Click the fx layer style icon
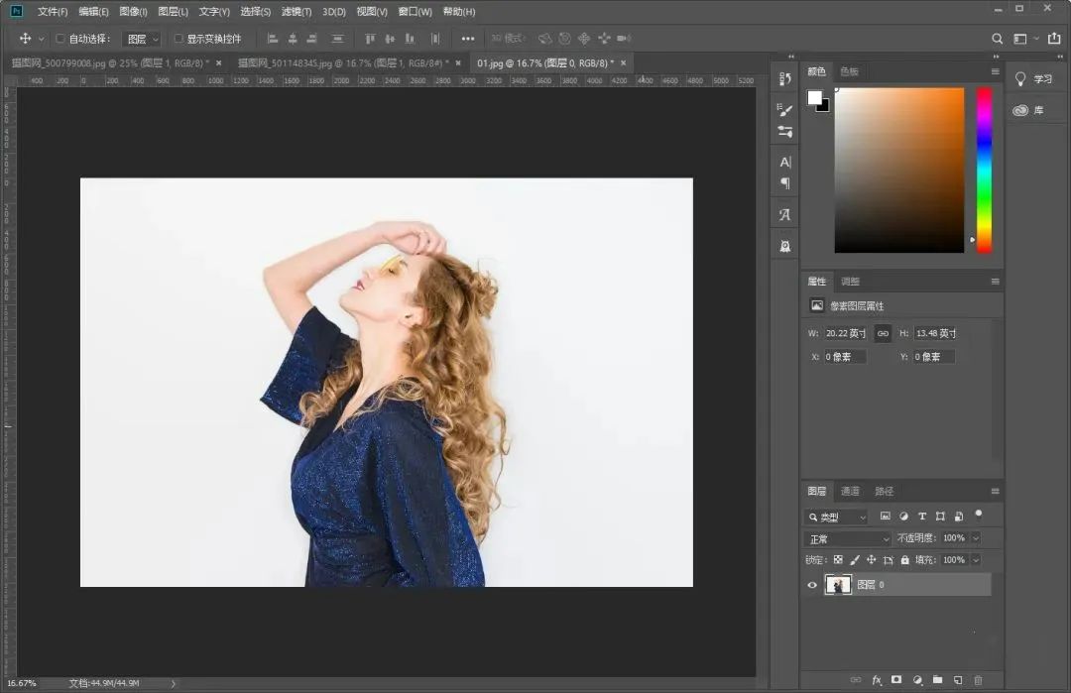 [x=877, y=680]
